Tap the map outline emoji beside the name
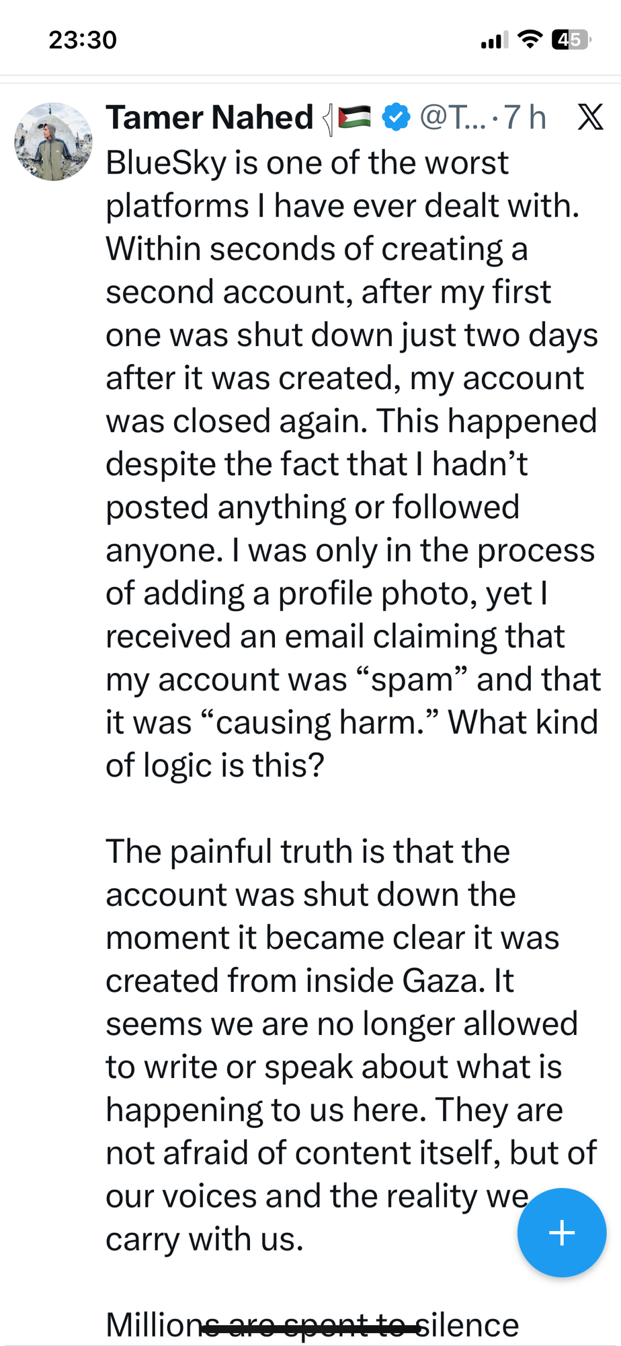This screenshot has width=621, height=1346. [x=328, y=120]
